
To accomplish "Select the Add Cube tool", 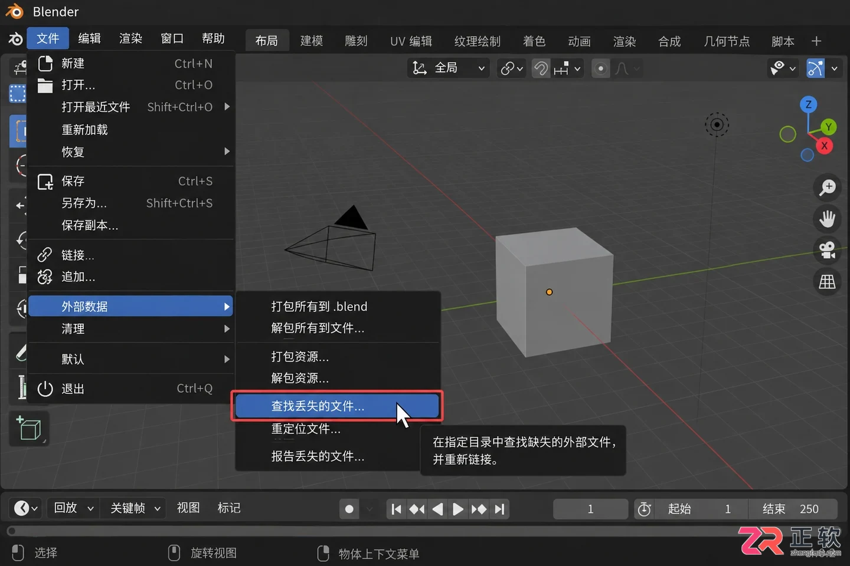I will tap(29, 428).
